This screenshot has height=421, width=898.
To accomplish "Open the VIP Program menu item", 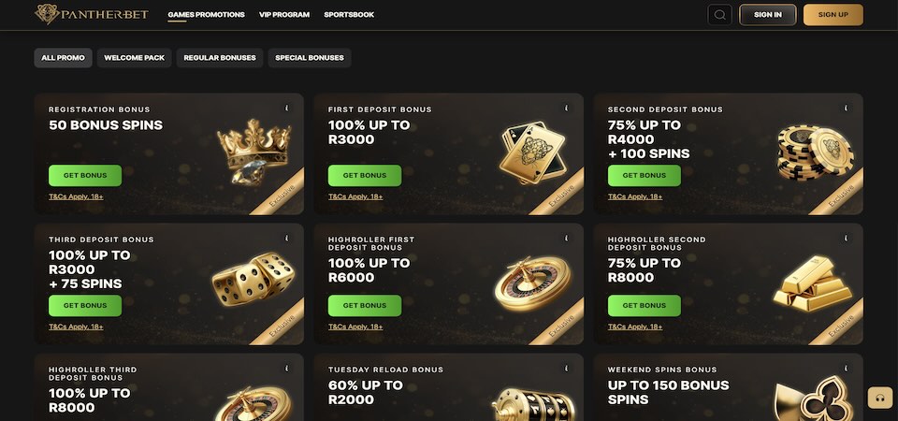I will click(284, 15).
